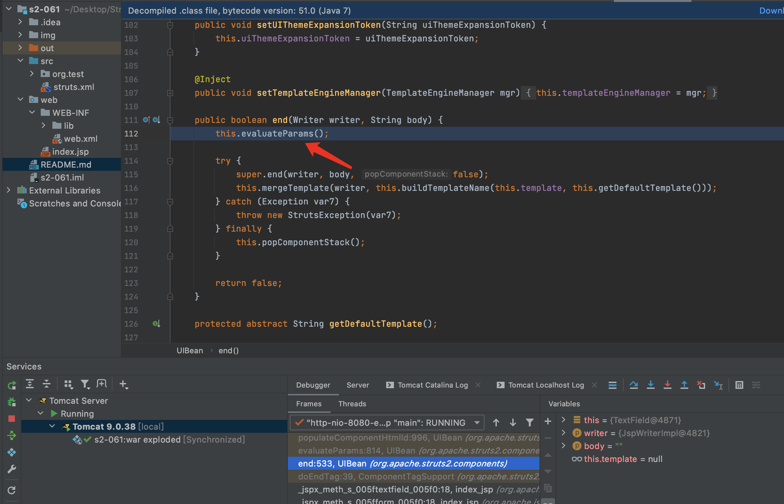784x504 pixels.
Task: Open run configuration settings via wrench icon
Action: click(12, 469)
